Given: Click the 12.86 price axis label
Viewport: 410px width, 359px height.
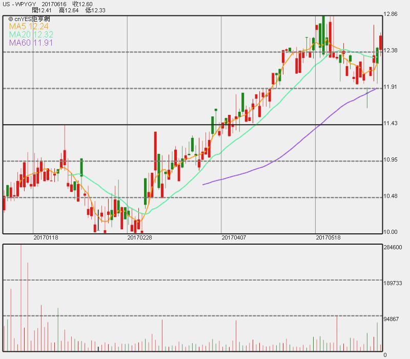Looking at the screenshot, I should [390, 14].
